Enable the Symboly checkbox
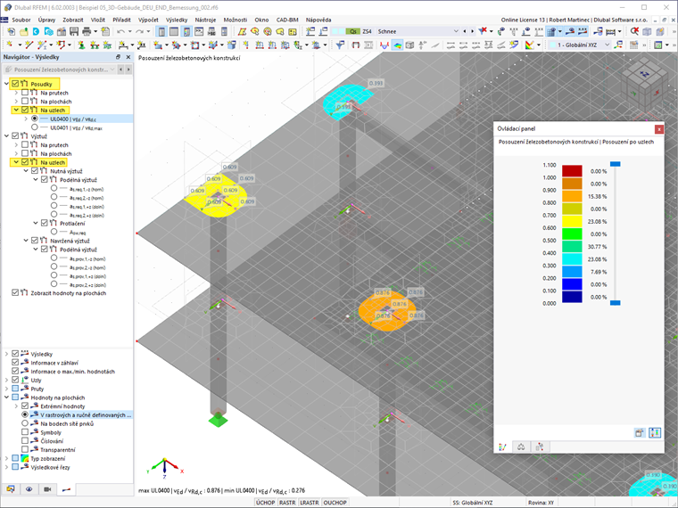This screenshot has width=678, height=508. point(25,432)
